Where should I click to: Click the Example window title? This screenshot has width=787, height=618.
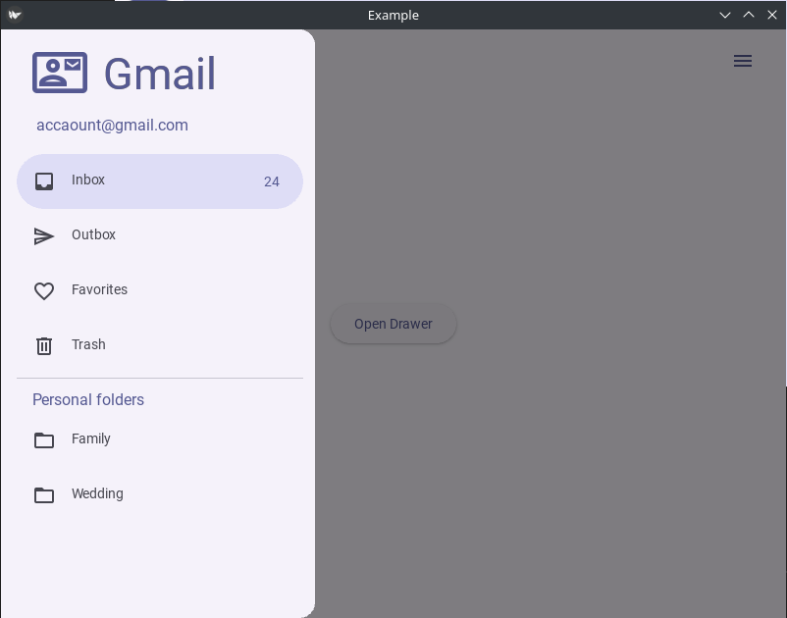393,15
